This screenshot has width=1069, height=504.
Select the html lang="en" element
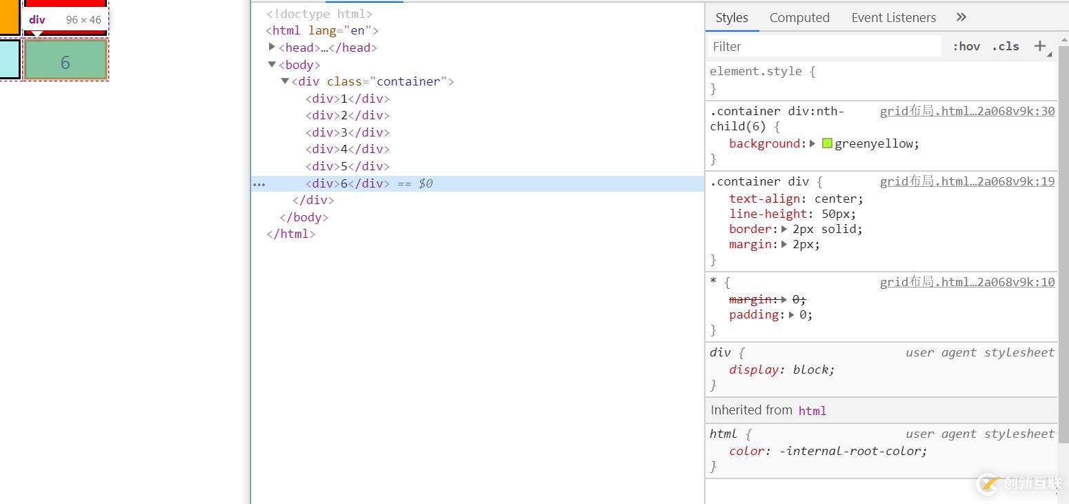322,30
